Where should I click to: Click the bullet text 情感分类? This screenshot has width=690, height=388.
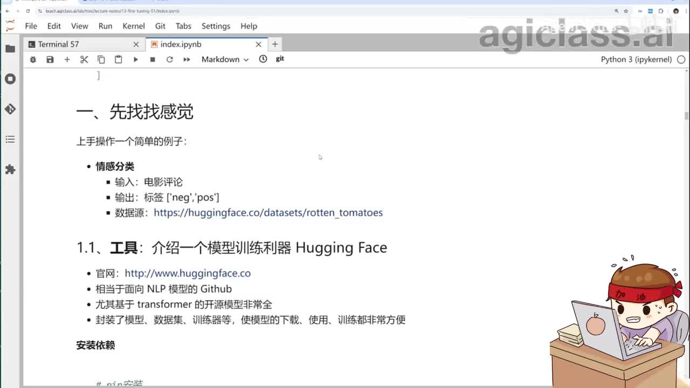[x=115, y=167]
